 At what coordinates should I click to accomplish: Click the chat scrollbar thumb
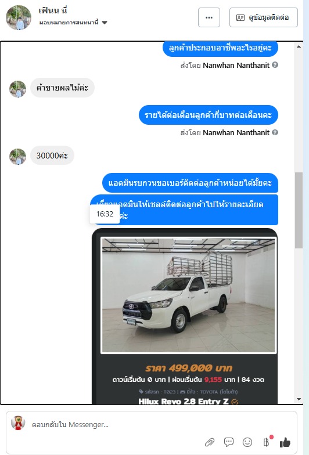point(299,210)
